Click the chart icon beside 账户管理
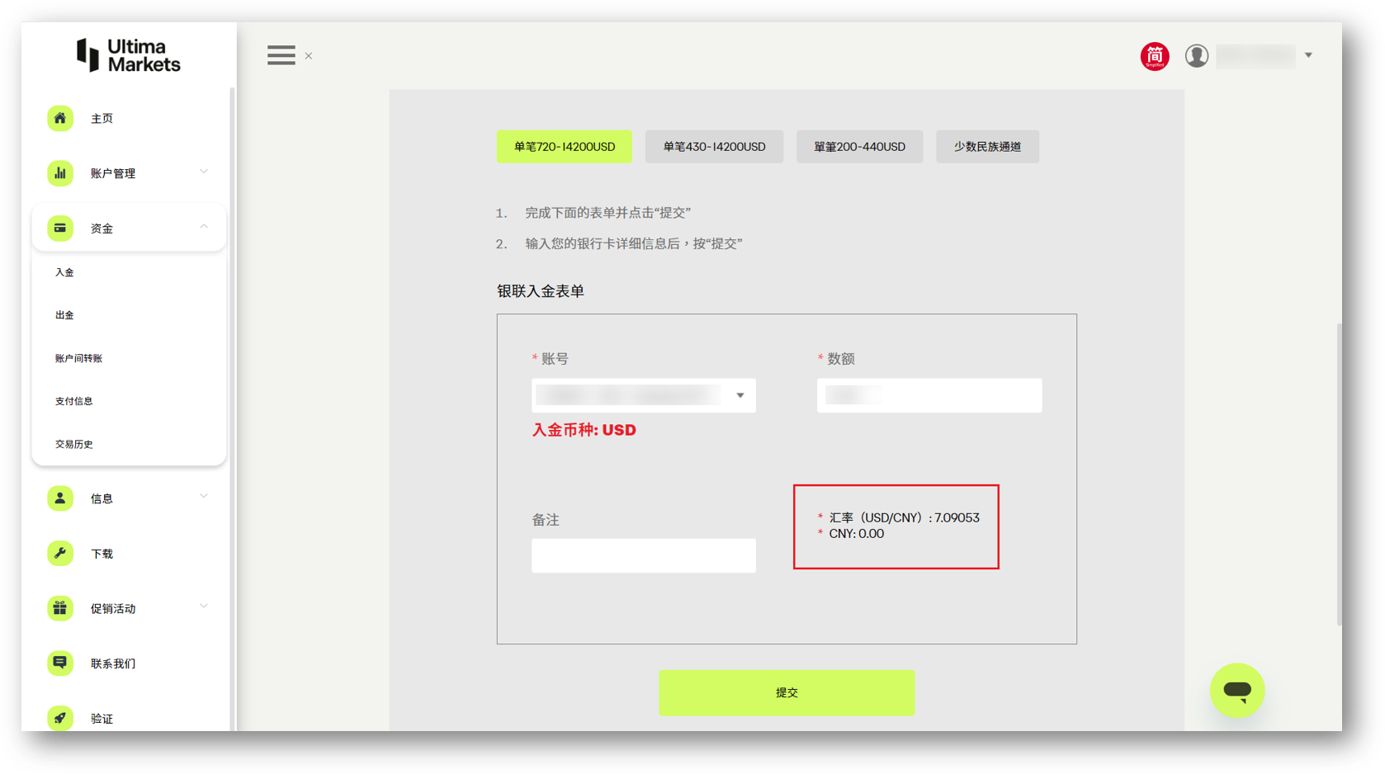 [60, 173]
